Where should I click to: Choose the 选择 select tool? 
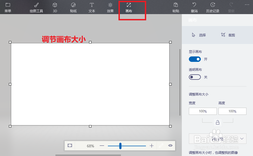(x=199, y=35)
